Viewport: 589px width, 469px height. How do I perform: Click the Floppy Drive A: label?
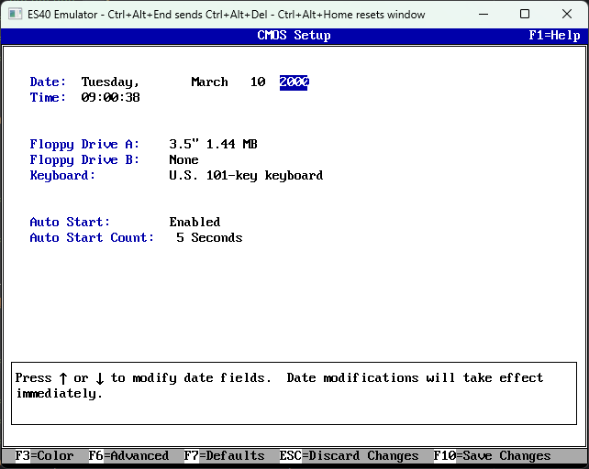click(x=85, y=145)
